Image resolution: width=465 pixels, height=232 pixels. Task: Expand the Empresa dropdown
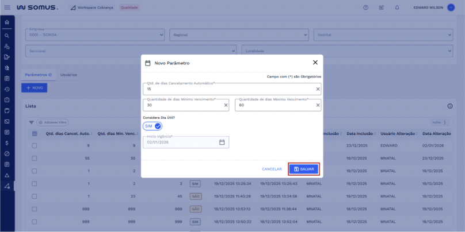(x=162, y=35)
